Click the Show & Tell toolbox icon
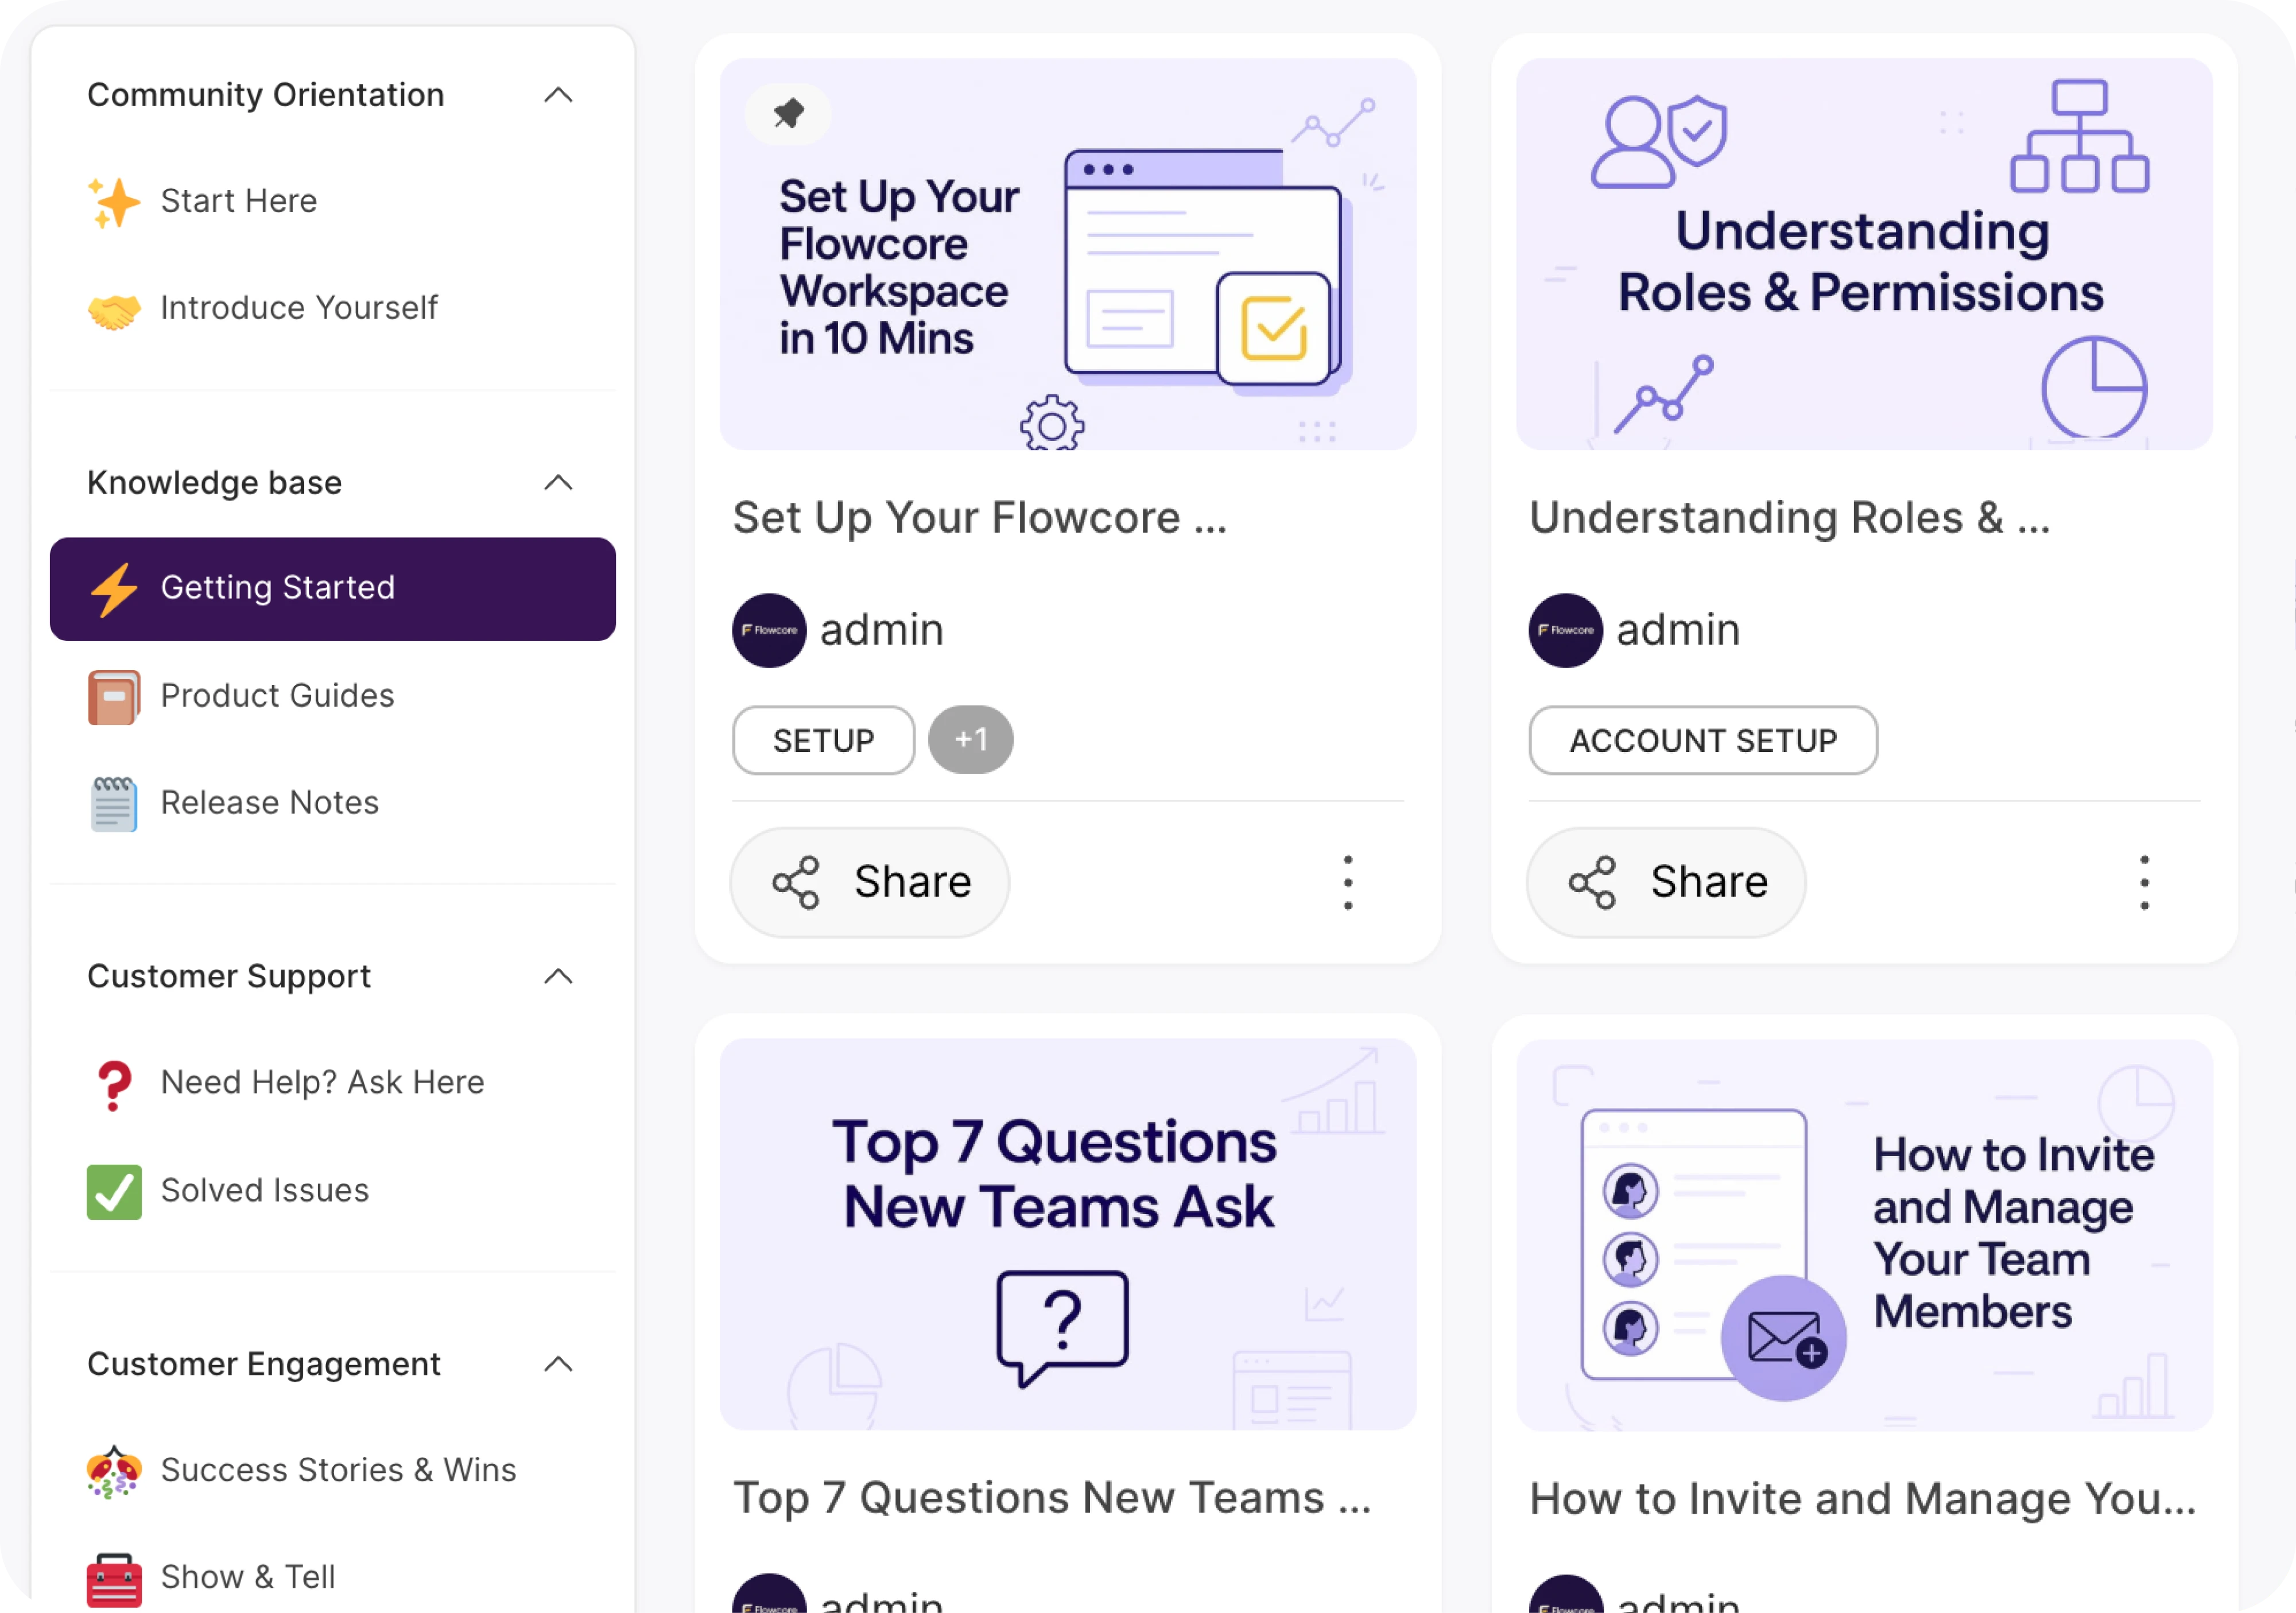Screen dimensions: 2296x1613 (113, 1577)
